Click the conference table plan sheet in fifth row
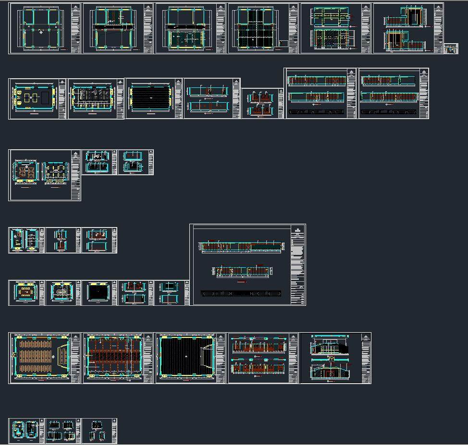Viewport: 468px width, 445px height. click(x=27, y=293)
